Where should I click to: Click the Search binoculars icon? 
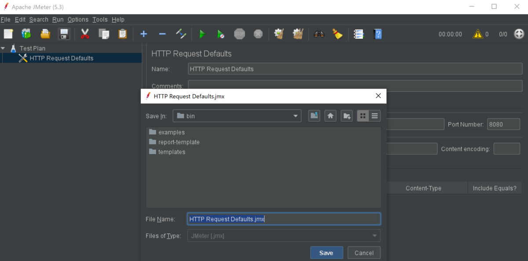[x=319, y=34]
